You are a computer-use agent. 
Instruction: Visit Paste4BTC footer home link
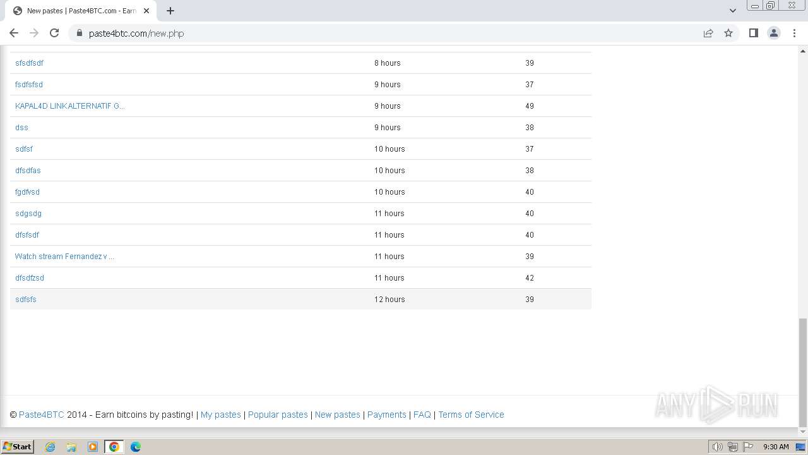pos(41,415)
